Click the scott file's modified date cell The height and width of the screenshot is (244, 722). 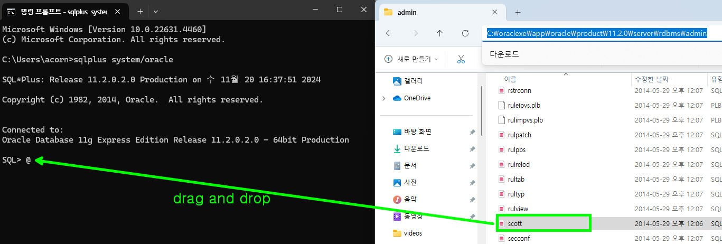click(x=669, y=223)
